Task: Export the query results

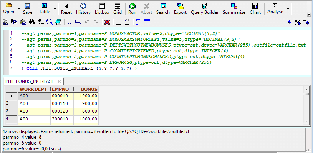Action: [x=180, y=9]
